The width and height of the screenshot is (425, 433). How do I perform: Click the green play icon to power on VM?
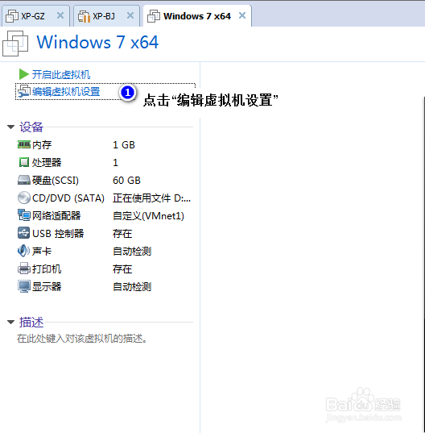(x=23, y=74)
